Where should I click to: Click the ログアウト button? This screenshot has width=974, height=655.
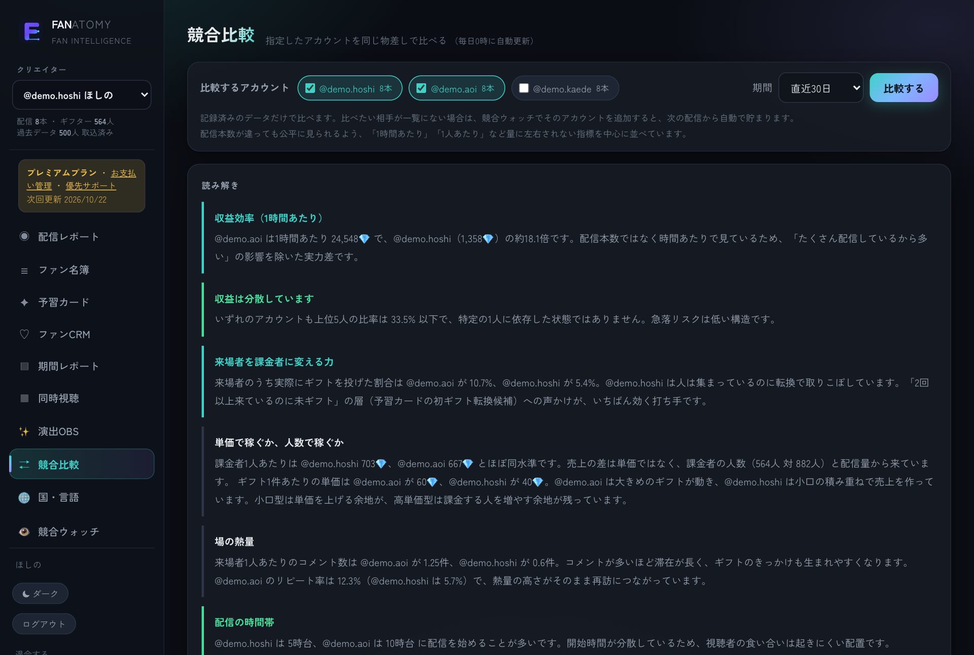point(44,624)
